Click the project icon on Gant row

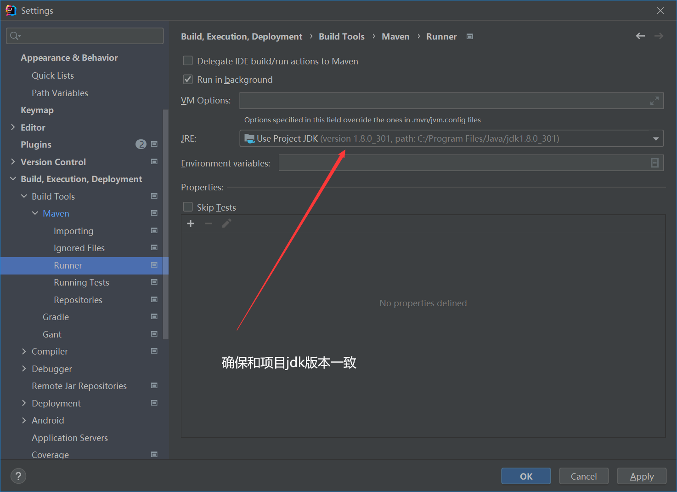pyautogui.click(x=154, y=334)
